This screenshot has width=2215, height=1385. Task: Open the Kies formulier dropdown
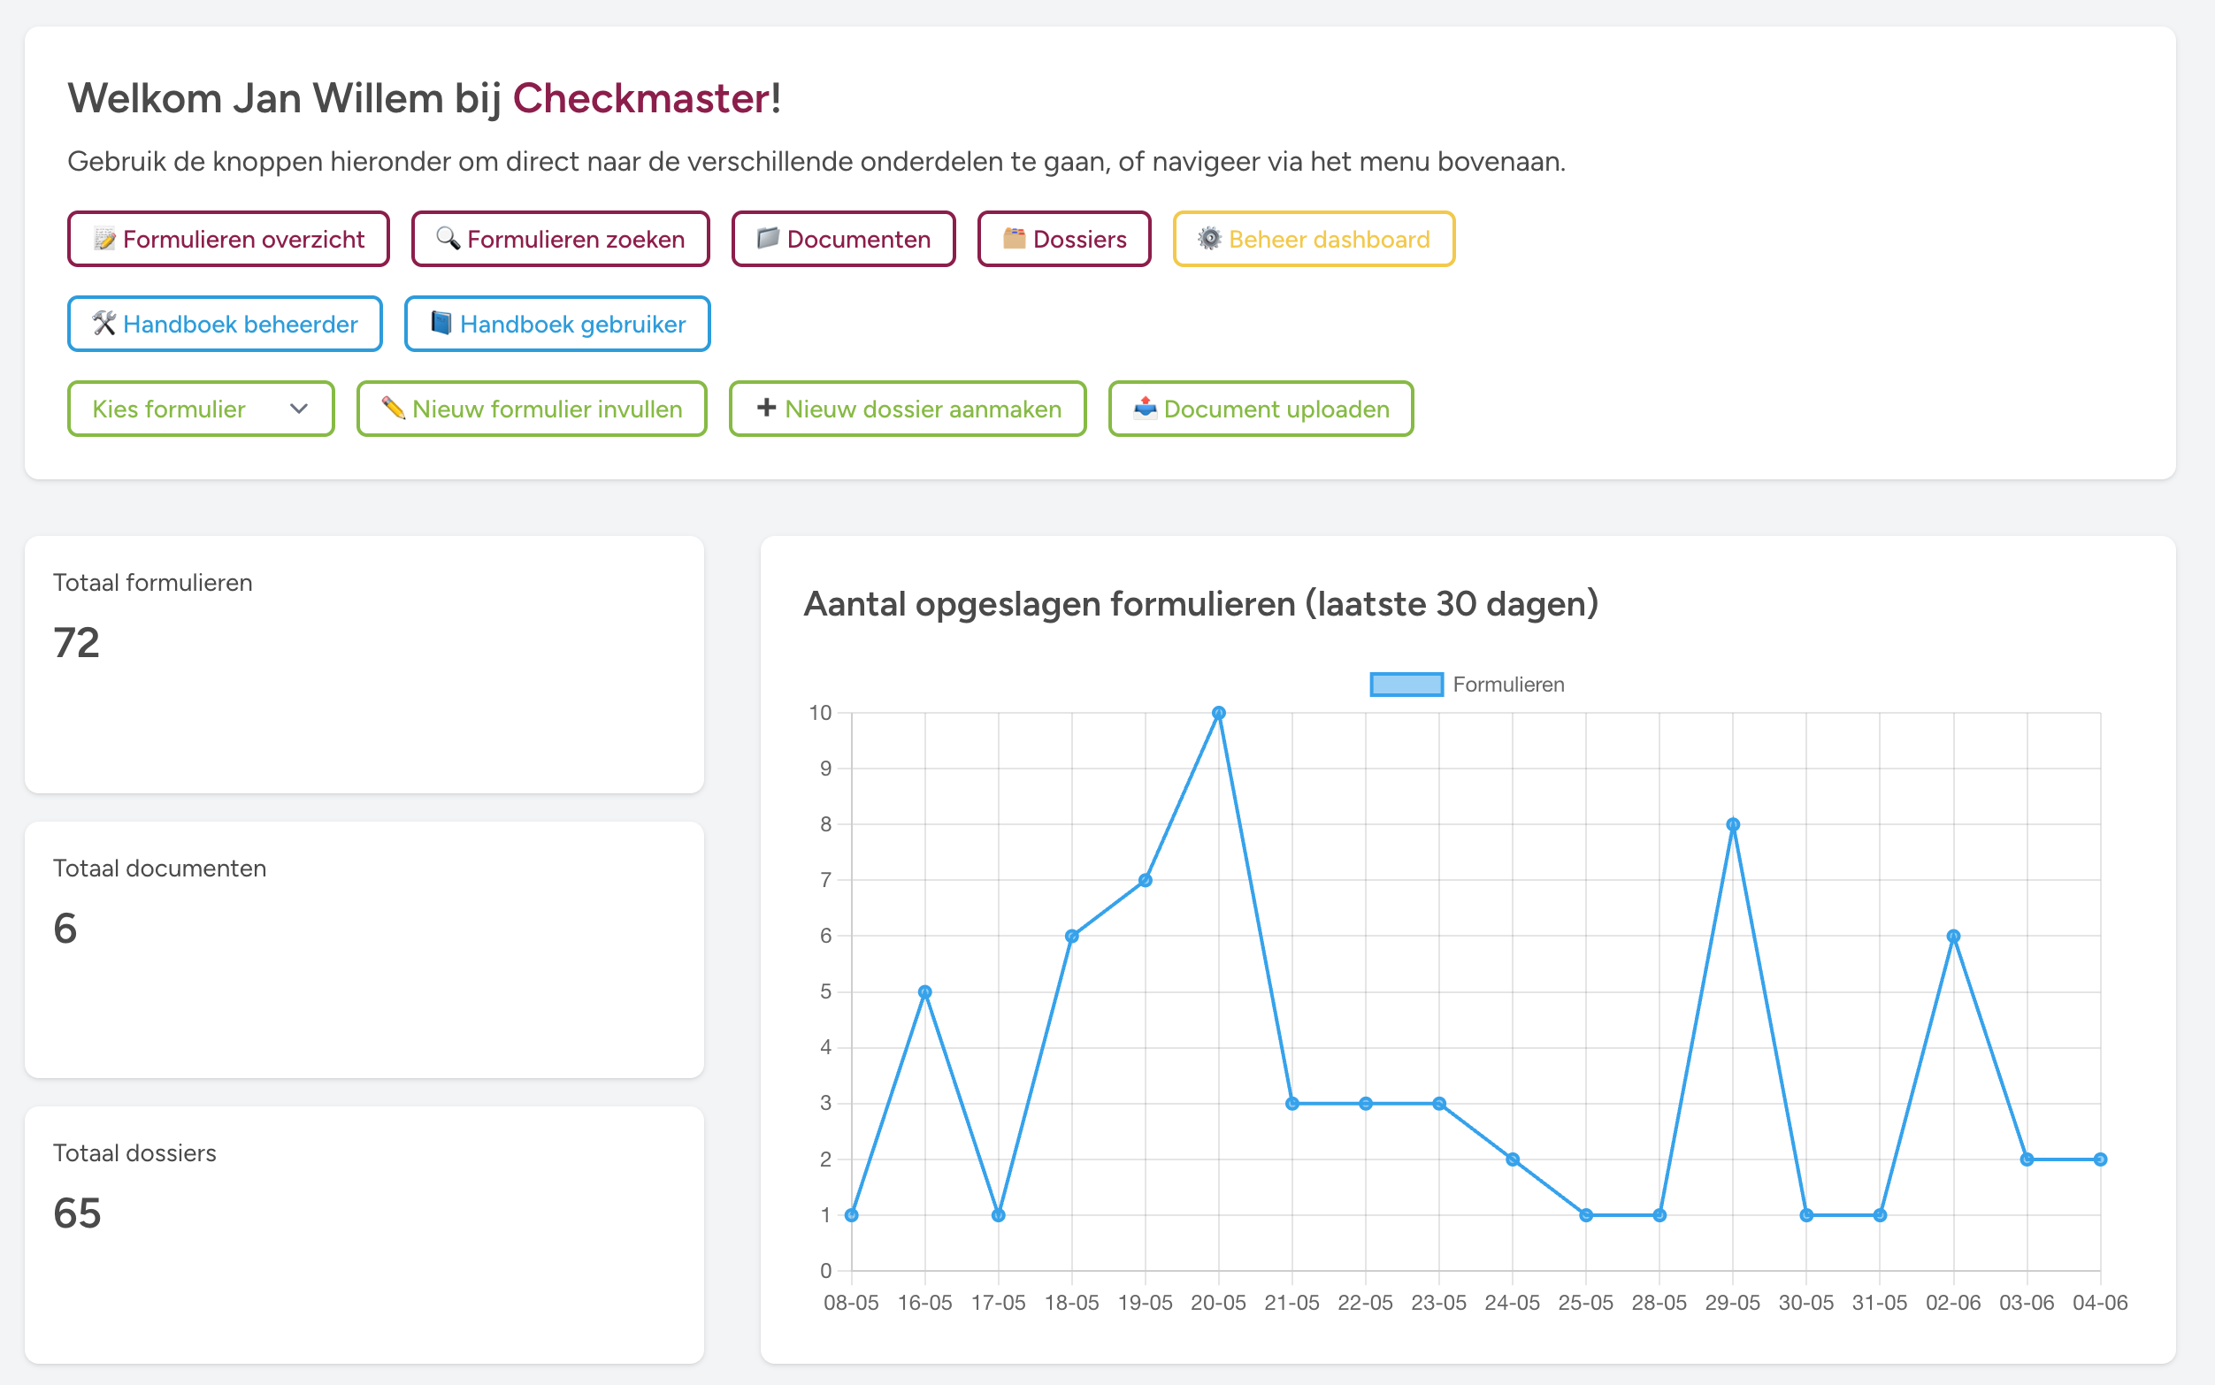tap(200, 409)
